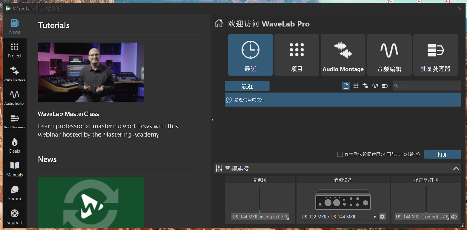Screen dimensions: 467x230
Task: Click the audio interface device image
Action: pyautogui.click(x=343, y=200)
